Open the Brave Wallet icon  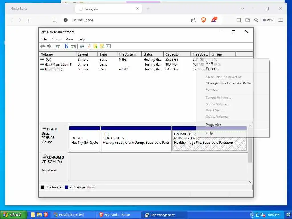[x=247, y=20]
